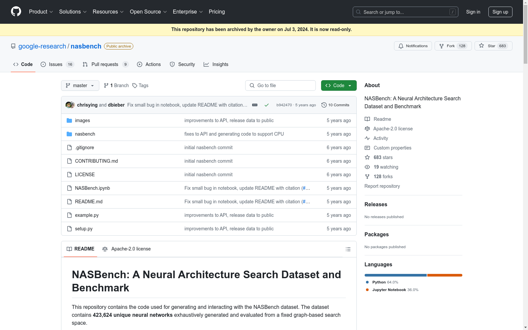The width and height of the screenshot is (528, 330).
Task: Open the Enterprise dropdown
Action: (188, 12)
